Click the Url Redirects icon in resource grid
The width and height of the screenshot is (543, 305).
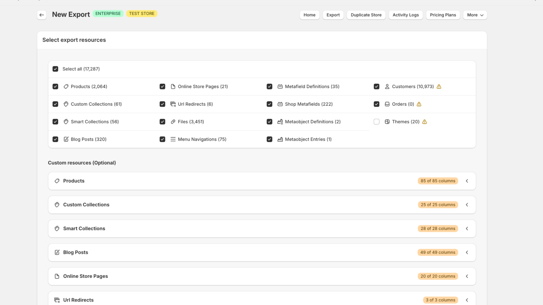click(173, 104)
